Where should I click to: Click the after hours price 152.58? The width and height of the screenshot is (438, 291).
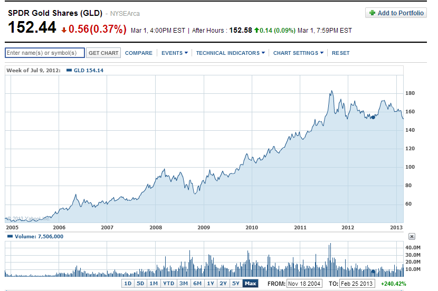click(x=241, y=30)
